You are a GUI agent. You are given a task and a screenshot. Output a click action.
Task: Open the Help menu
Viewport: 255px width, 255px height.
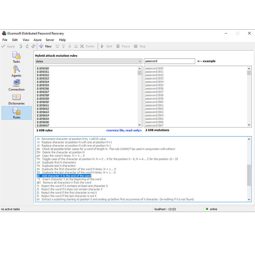pyautogui.click(x=62, y=40)
